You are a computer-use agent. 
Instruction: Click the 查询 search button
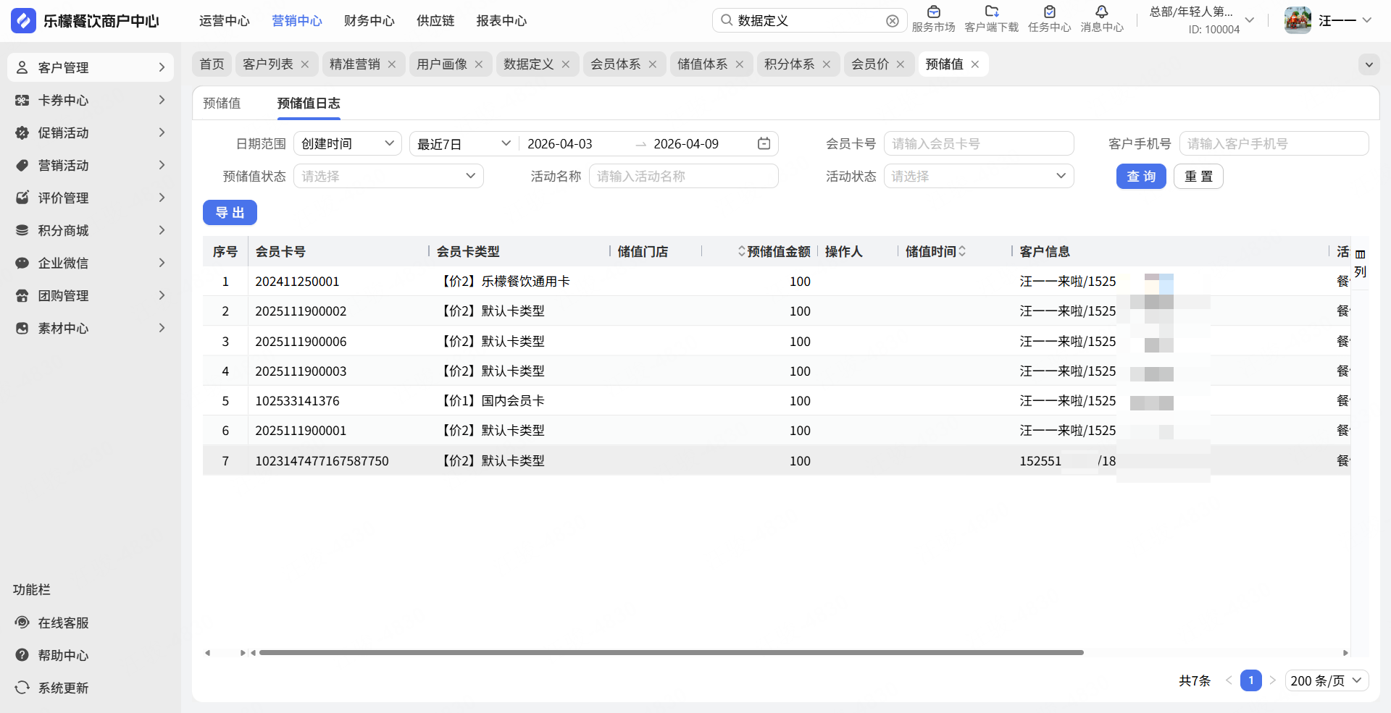click(1140, 176)
